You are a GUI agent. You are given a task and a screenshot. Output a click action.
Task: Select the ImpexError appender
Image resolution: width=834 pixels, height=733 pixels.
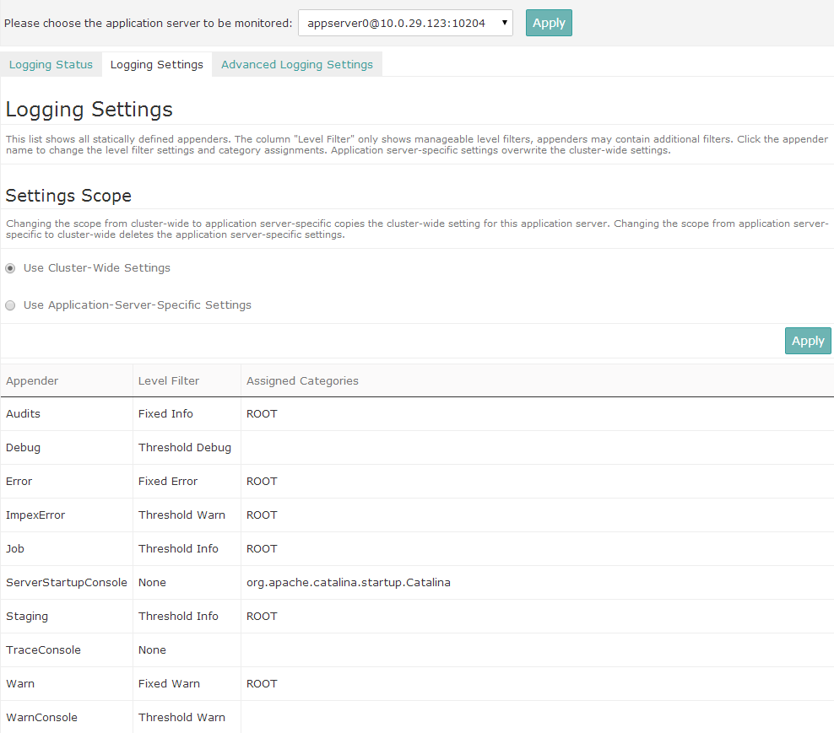click(35, 515)
